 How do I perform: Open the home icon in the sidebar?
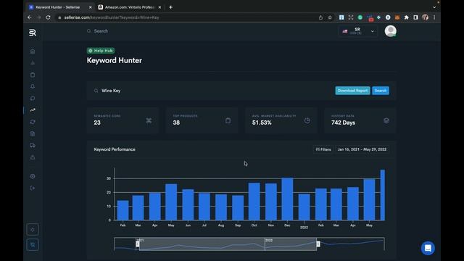click(33, 51)
